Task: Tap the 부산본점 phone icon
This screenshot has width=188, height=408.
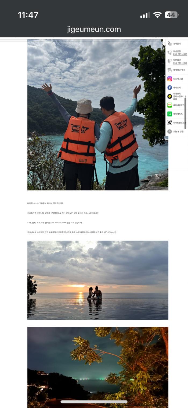Action: pos(169,52)
